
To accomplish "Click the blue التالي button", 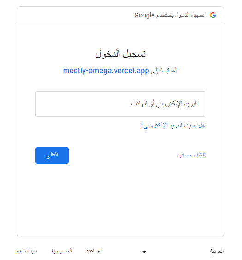I will 52,156.
